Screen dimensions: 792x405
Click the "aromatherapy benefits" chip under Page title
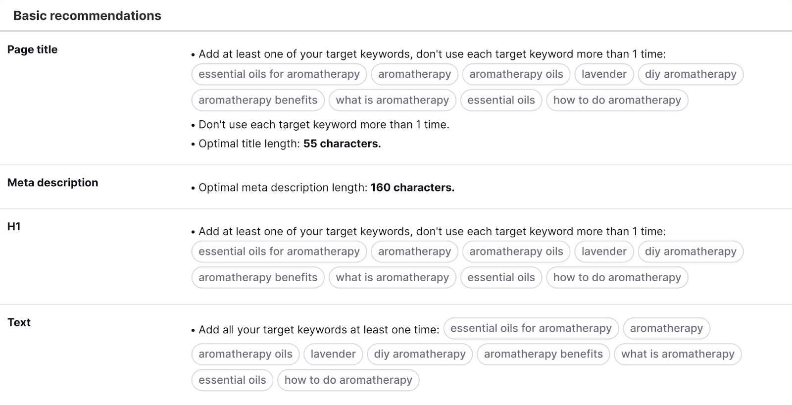(x=257, y=100)
